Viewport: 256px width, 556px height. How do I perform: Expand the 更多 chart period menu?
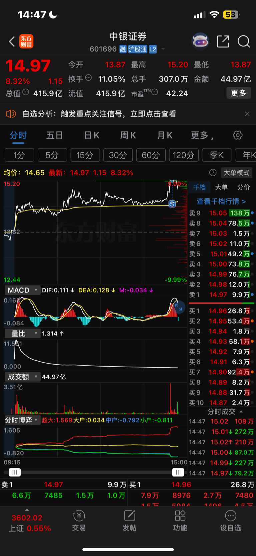point(202,135)
